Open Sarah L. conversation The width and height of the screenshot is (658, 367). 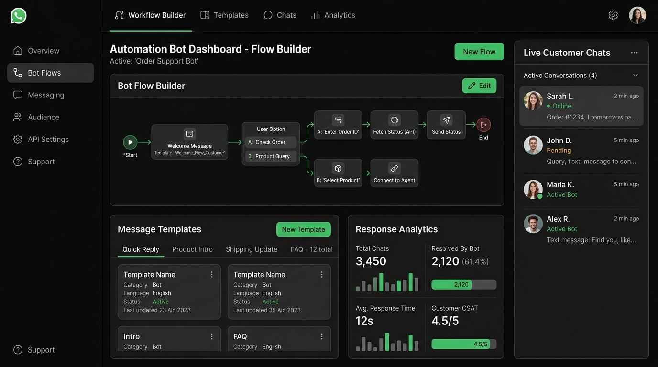pyautogui.click(x=581, y=106)
